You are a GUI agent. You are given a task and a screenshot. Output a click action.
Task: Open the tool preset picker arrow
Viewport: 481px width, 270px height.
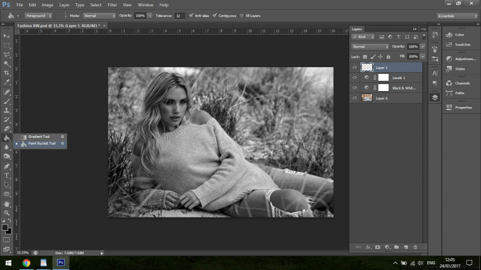coord(18,16)
